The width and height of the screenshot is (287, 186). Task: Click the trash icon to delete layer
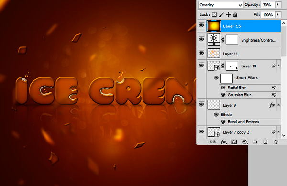tap(276, 142)
